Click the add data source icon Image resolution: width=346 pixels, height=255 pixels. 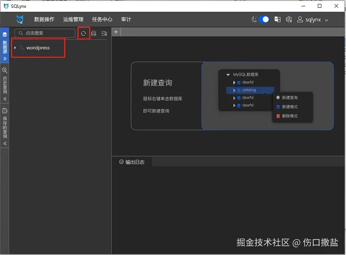[93, 33]
